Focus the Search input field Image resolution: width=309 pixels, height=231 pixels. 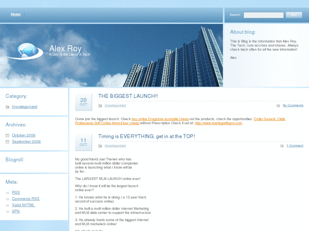[x=264, y=15]
